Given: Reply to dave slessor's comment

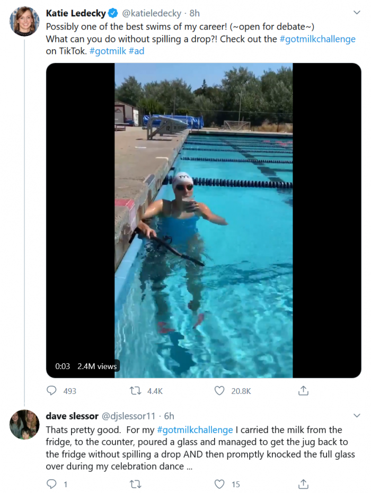Looking at the screenshot, I should coord(52,484).
